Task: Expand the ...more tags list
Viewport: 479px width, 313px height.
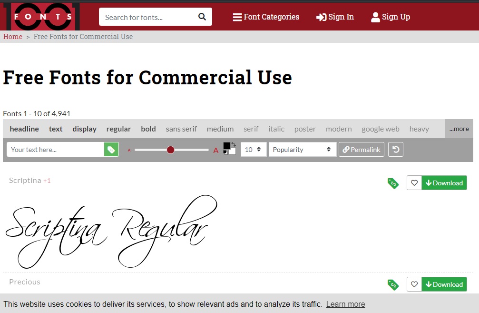Action: [459, 129]
